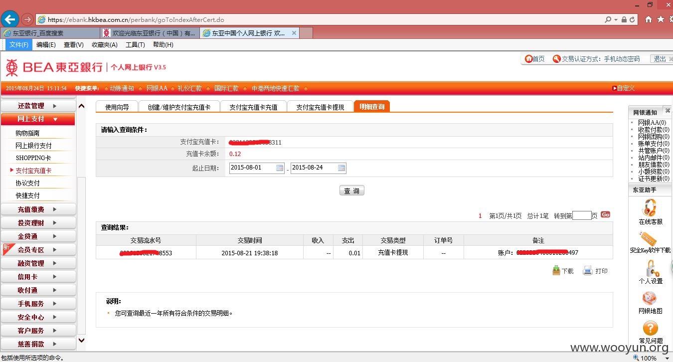Click the browser forward arrow button

point(27,19)
